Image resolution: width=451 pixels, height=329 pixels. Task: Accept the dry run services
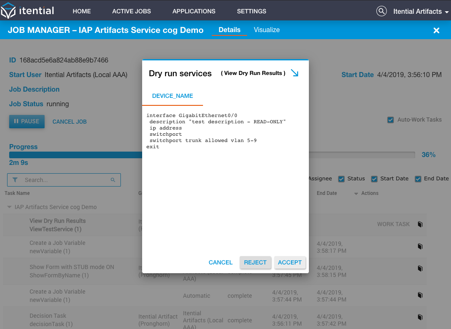click(x=290, y=262)
